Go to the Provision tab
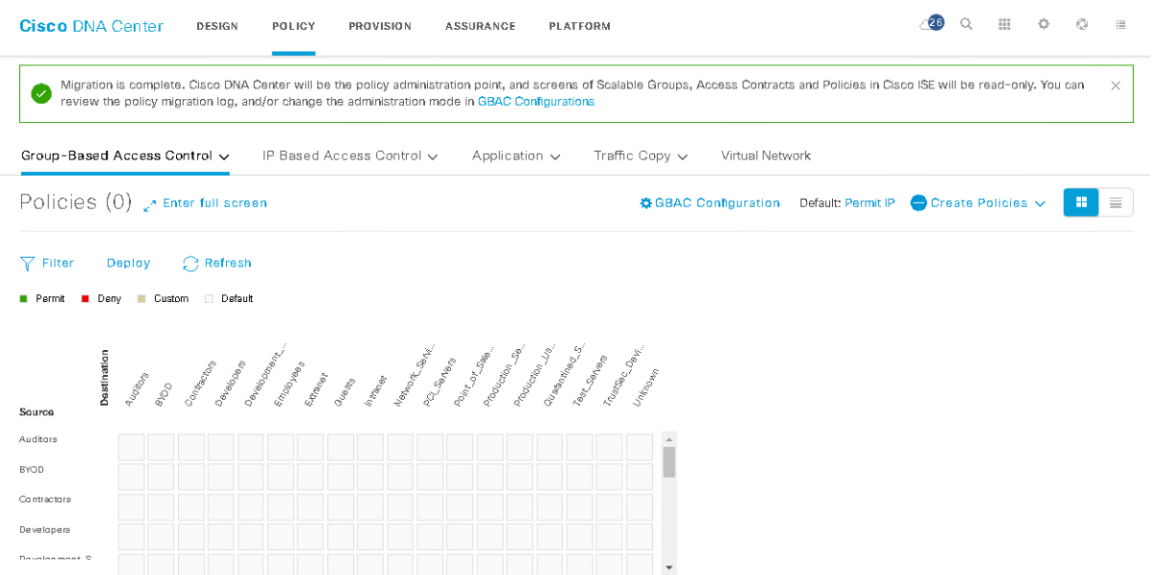 pyautogui.click(x=380, y=26)
